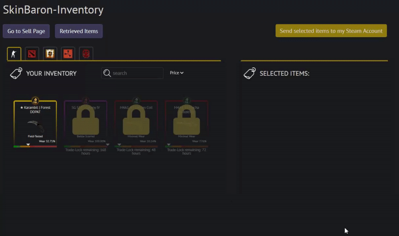Click the padlock on the M4A1 Golden Coil card
This screenshot has width=399, height=236.
[136, 120]
